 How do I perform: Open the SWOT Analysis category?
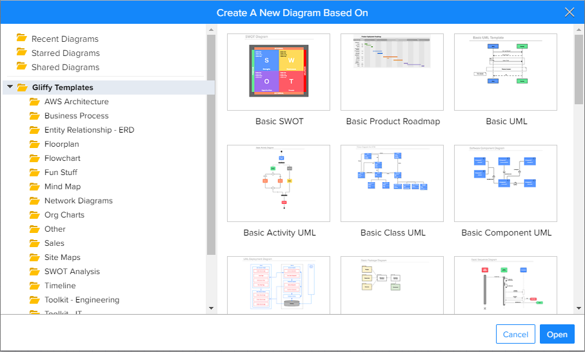[x=72, y=272]
